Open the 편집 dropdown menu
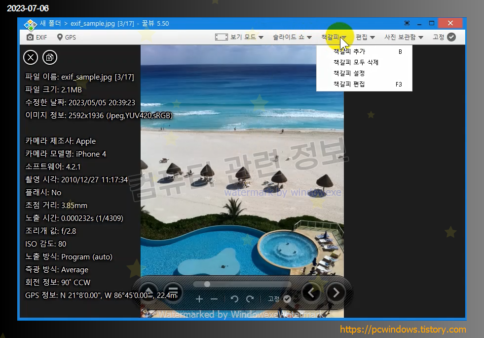 (x=365, y=37)
